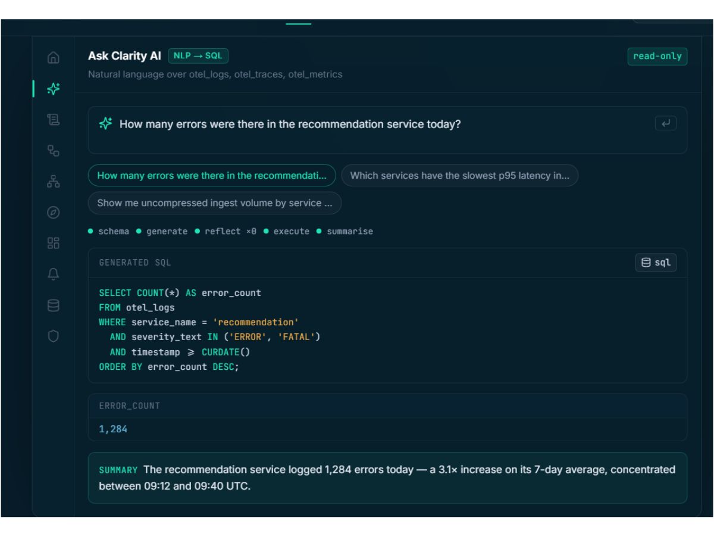Select the Ask Clarity AI sparkle sidebar icon
Screen dimensions: 714x536
[54, 89]
